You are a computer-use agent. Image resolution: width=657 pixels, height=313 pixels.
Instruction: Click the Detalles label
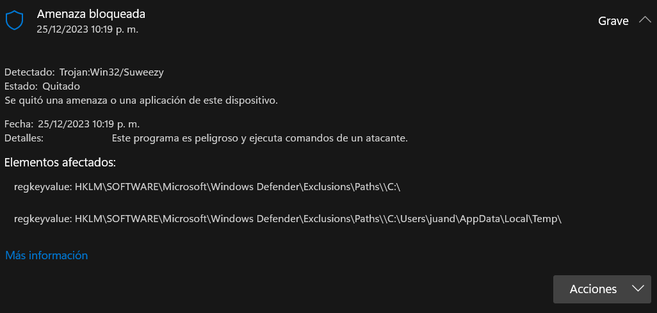coord(24,138)
